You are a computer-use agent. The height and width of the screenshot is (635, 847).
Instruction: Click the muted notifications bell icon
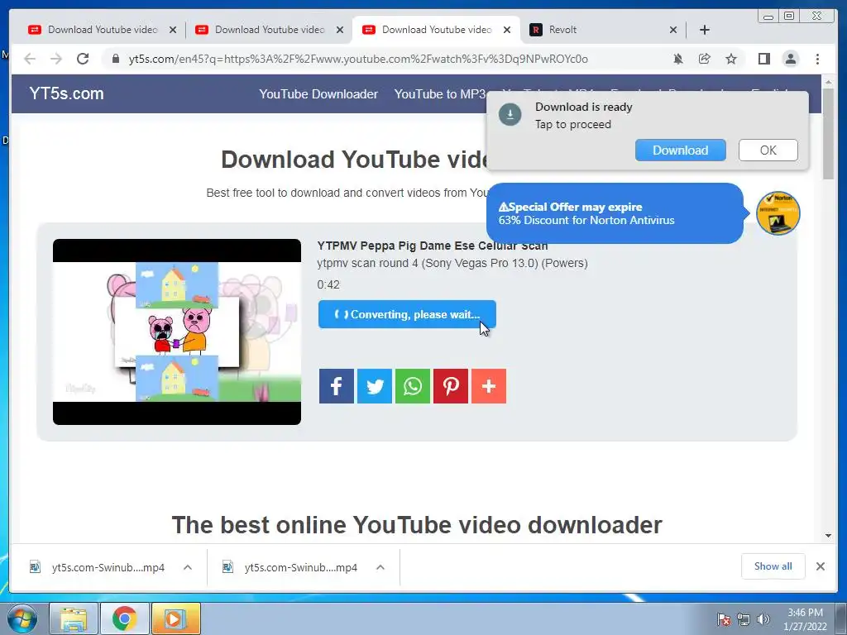tap(678, 59)
